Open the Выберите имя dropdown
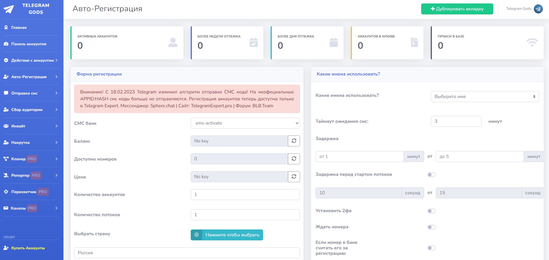The image size is (549, 260). tap(485, 97)
